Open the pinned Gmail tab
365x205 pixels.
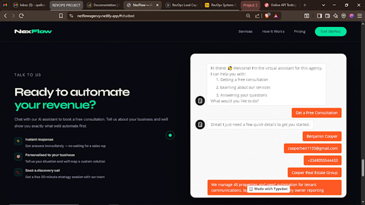pos(5,5)
